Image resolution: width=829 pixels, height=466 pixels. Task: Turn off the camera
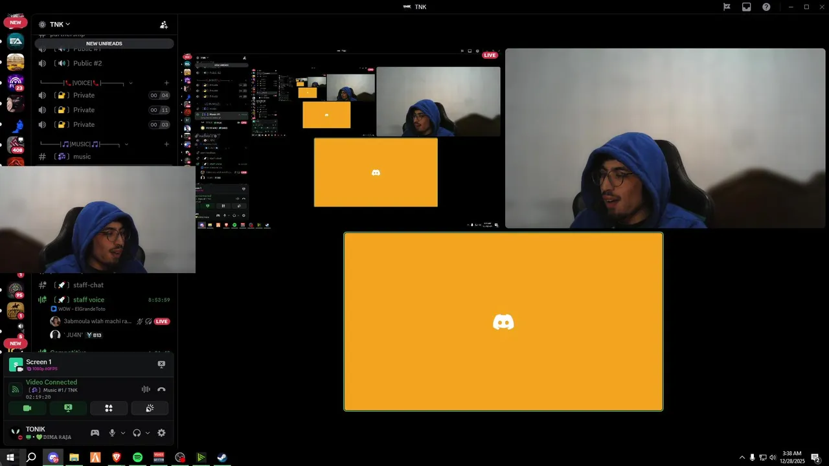click(27, 408)
